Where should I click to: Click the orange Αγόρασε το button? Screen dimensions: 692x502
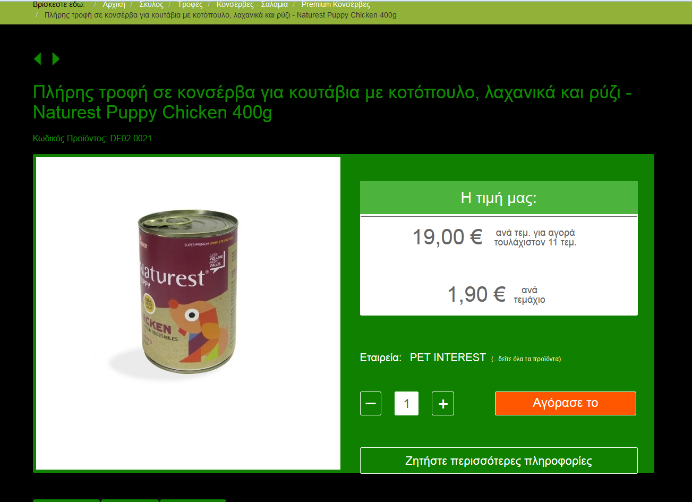click(566, 403)
